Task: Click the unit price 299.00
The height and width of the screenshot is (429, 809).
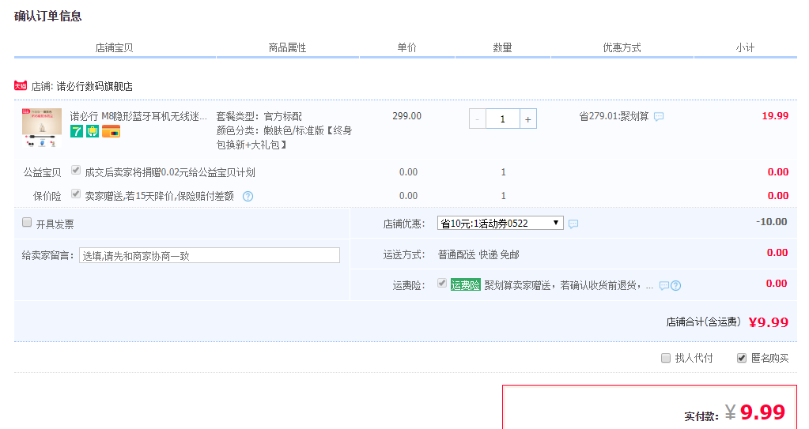Action: tap(406, 116)
